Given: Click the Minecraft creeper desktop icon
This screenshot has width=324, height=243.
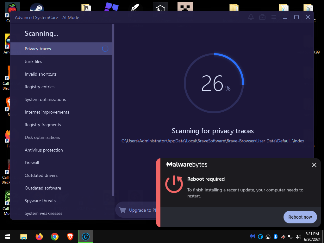Looking at the screenshot, I should tap(185, 7).
